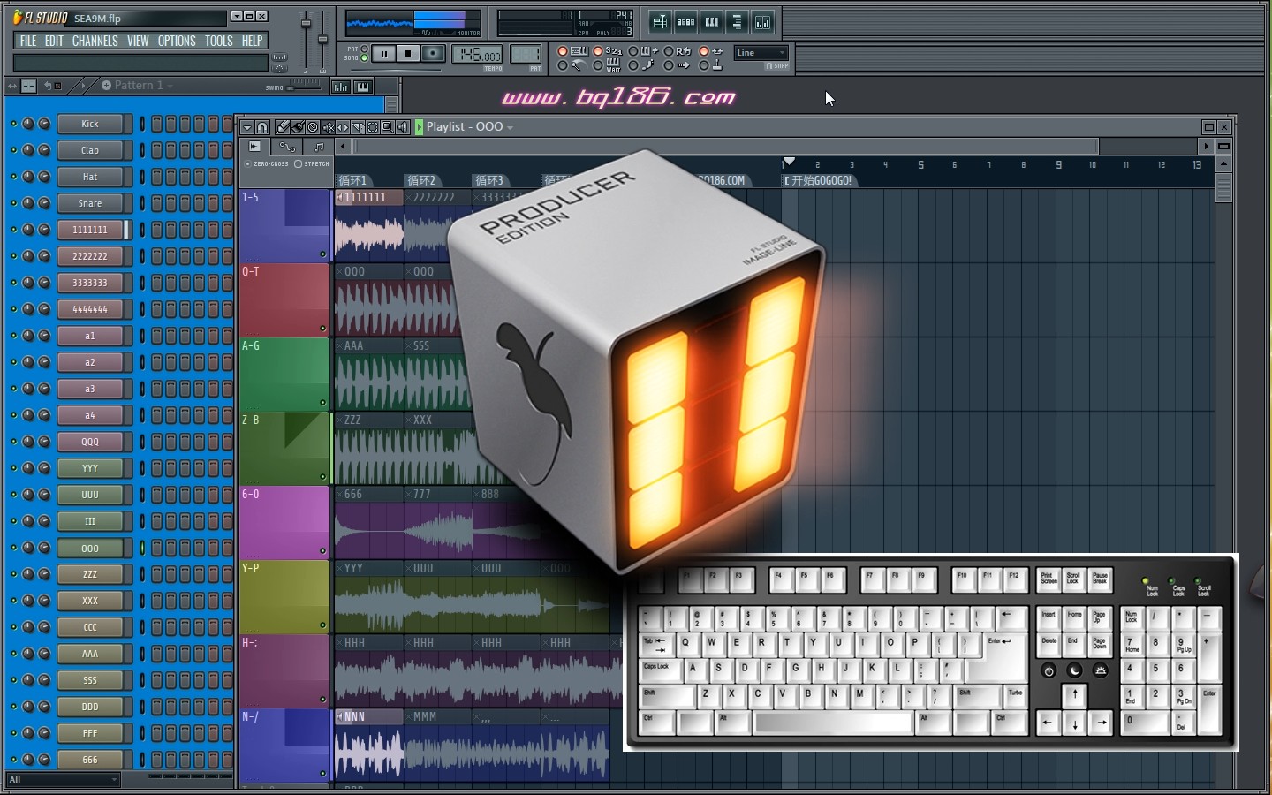Screen dimensions: 1272x795
Task: Open the Line snap dropdown
Action: (761, 53)
